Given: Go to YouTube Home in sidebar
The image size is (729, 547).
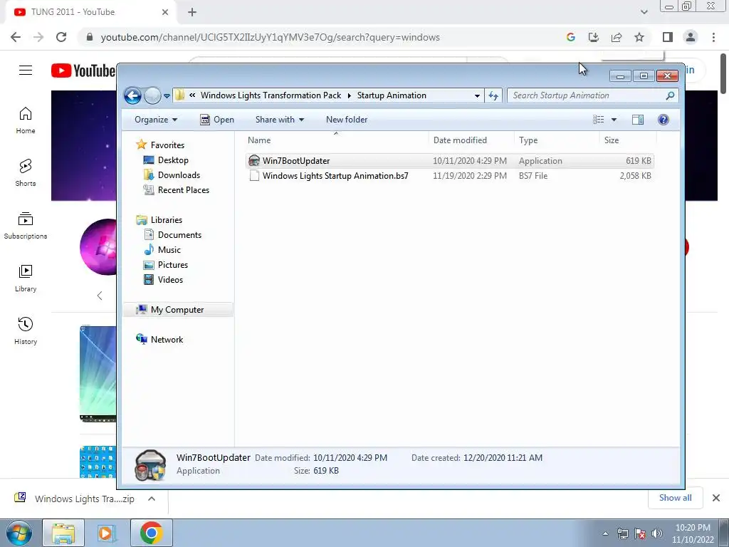Looking at the screenshot, I should coord(26,120).
